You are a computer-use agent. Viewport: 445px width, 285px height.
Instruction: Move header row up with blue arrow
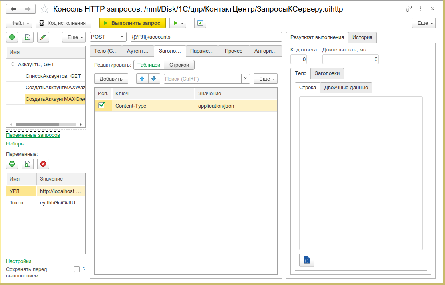(x=142, y=79)
